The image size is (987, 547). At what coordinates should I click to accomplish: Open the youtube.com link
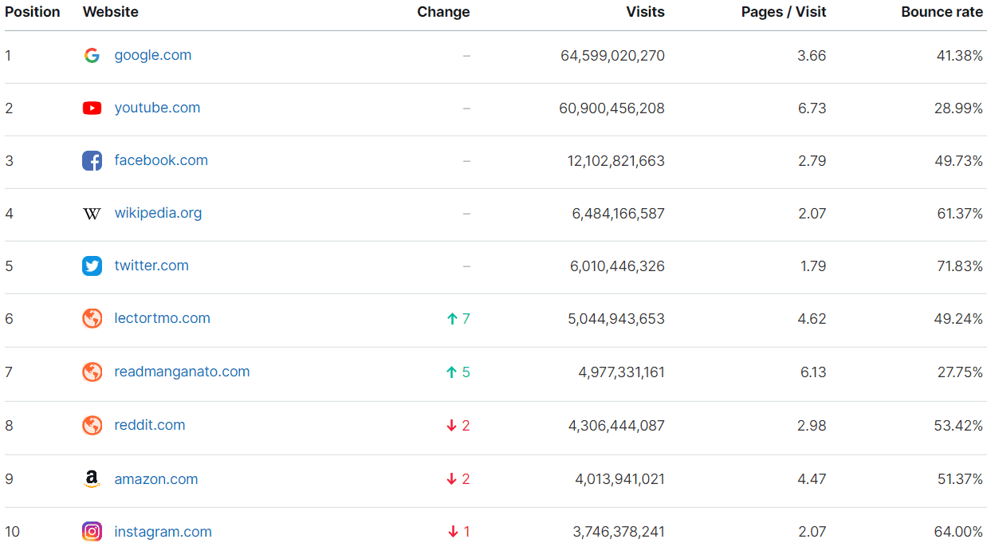(157, 108)
